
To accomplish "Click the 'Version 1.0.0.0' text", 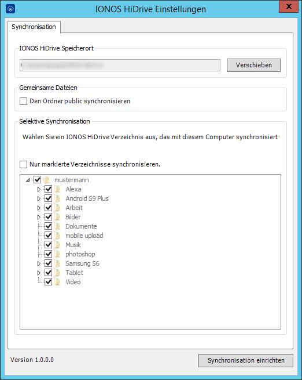I will click(x=32, y=360).
